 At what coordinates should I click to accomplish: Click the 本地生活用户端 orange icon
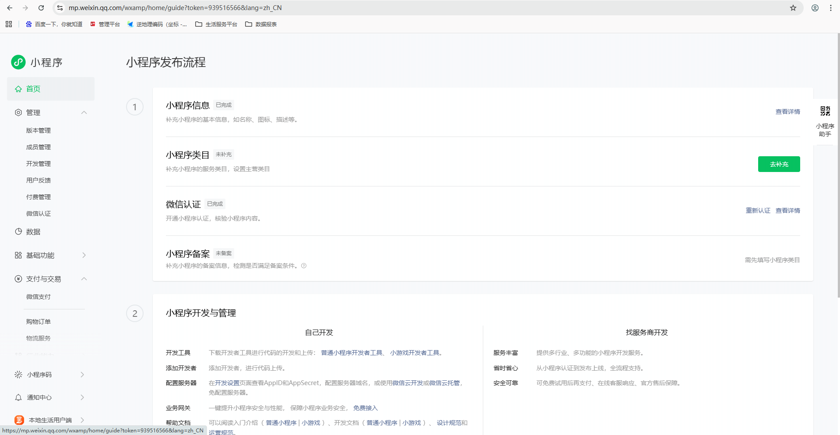tap(19, 420)
